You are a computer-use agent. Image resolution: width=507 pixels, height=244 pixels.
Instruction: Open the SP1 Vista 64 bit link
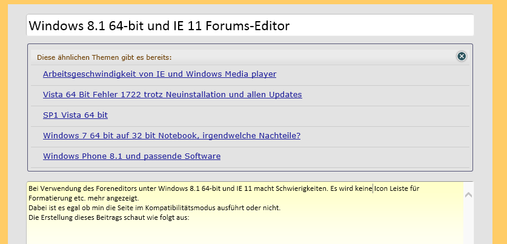pos(75,115)
